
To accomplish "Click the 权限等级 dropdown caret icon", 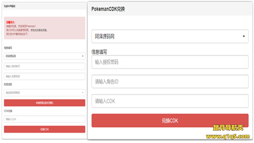I will pyautogui.click(x=83, y=93).
